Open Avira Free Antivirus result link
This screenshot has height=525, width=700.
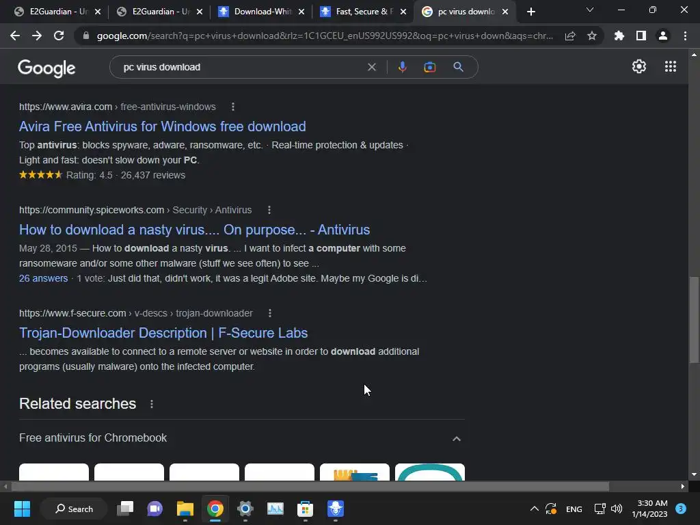coord(163,126)
